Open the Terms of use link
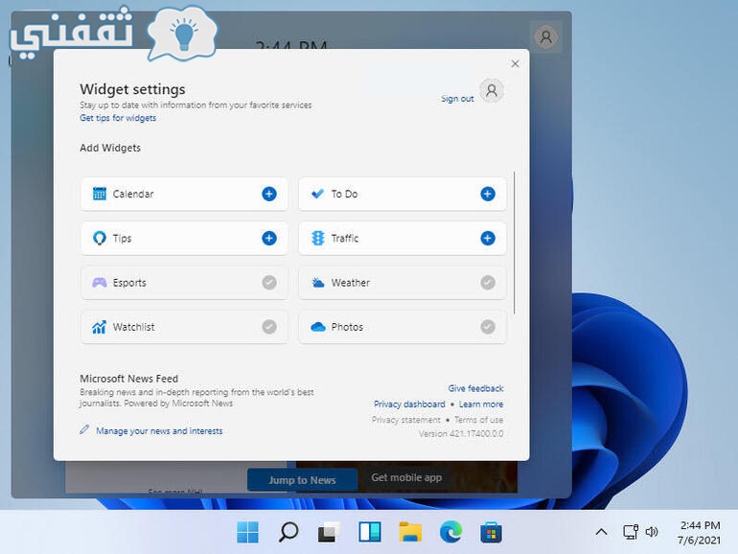Screen dimensions: 738x554 click(x=478, y=420)
